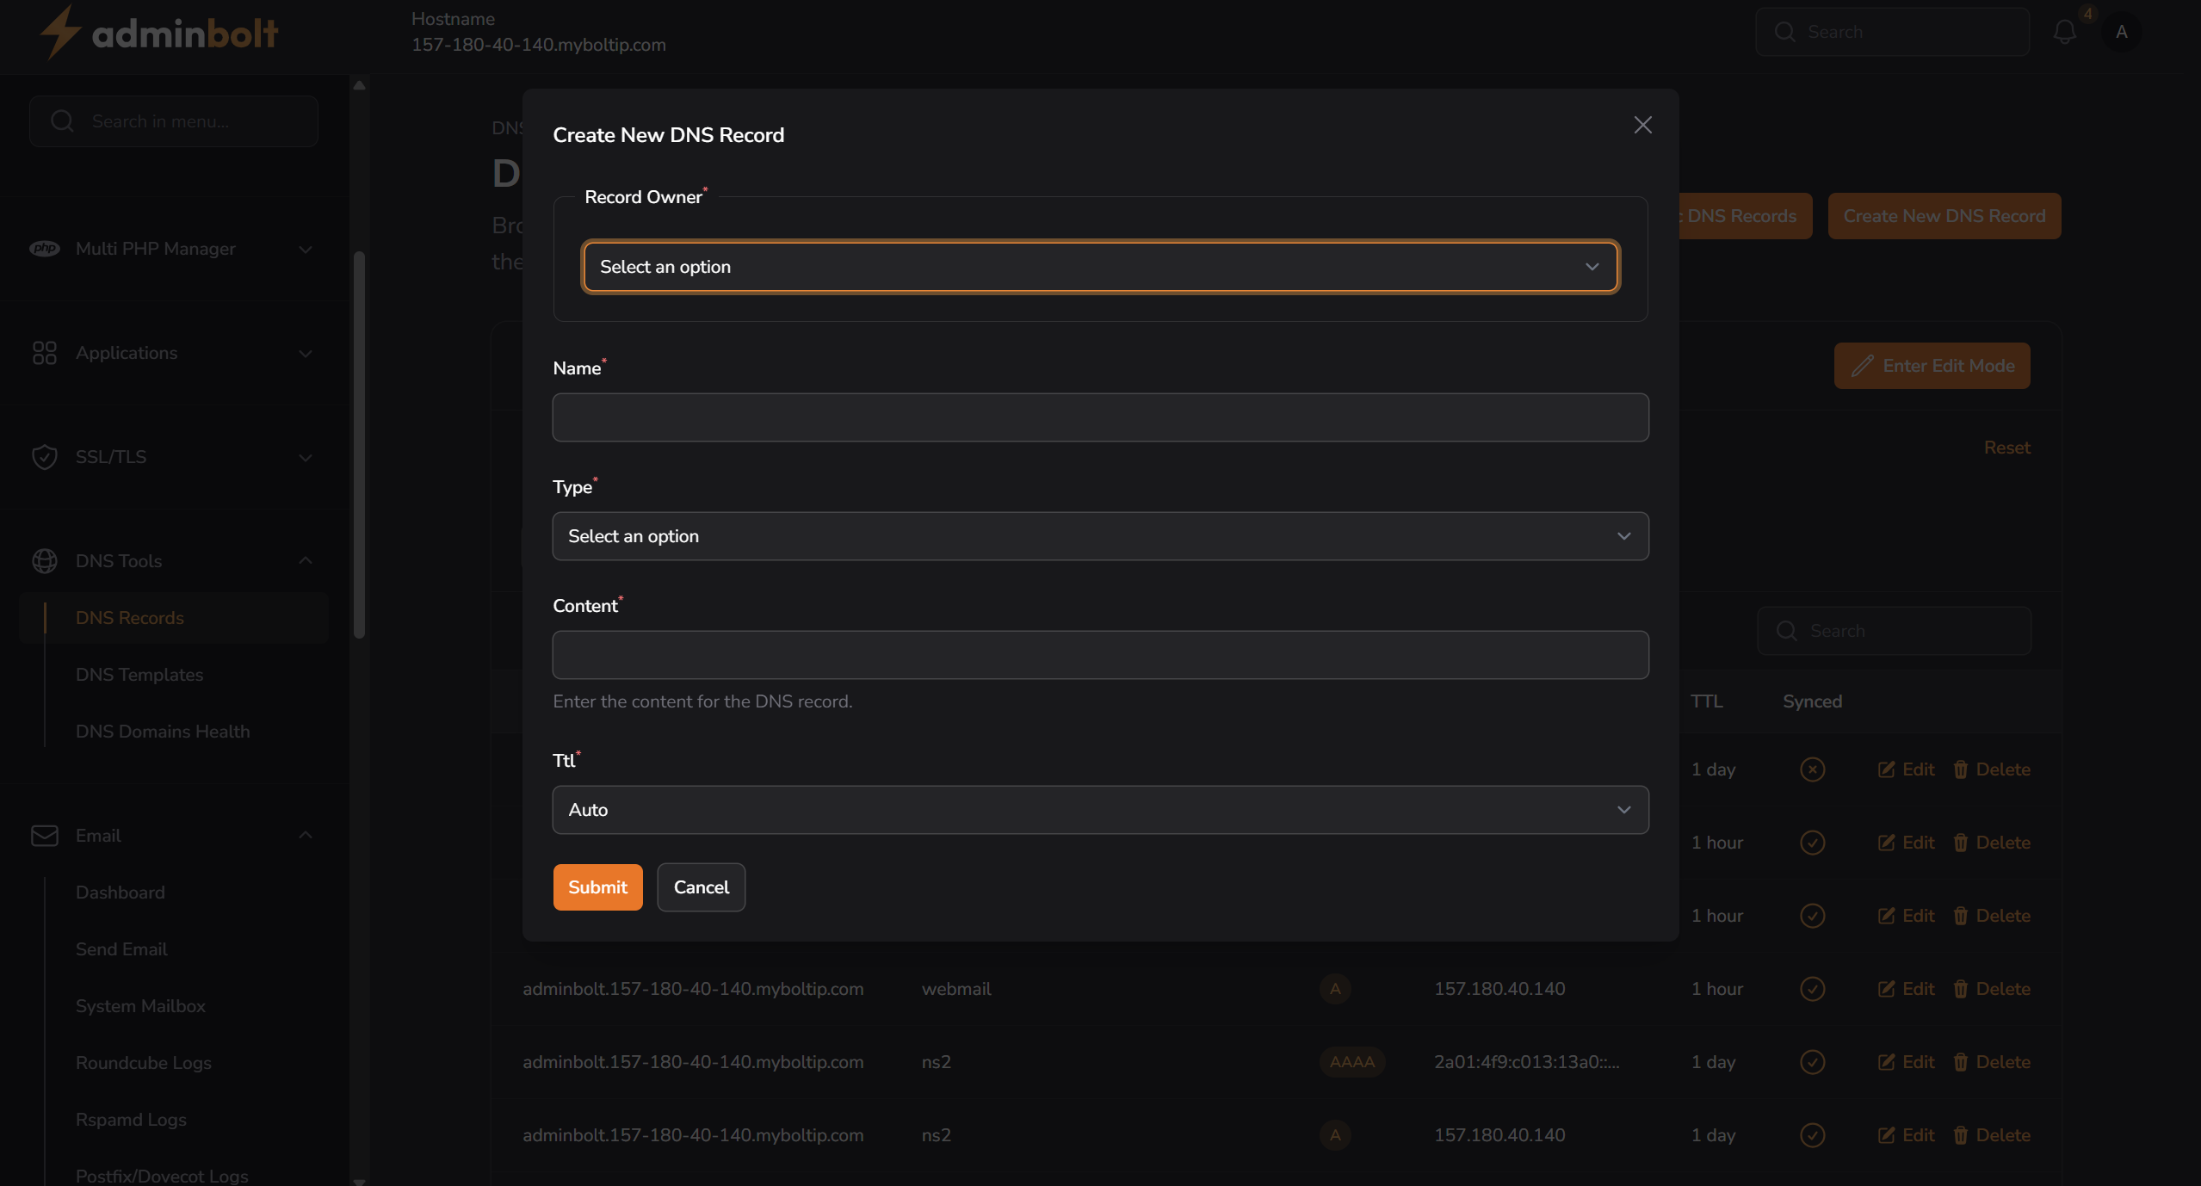
Task: Submit the new DNS record form
Action: click(597, 886)
